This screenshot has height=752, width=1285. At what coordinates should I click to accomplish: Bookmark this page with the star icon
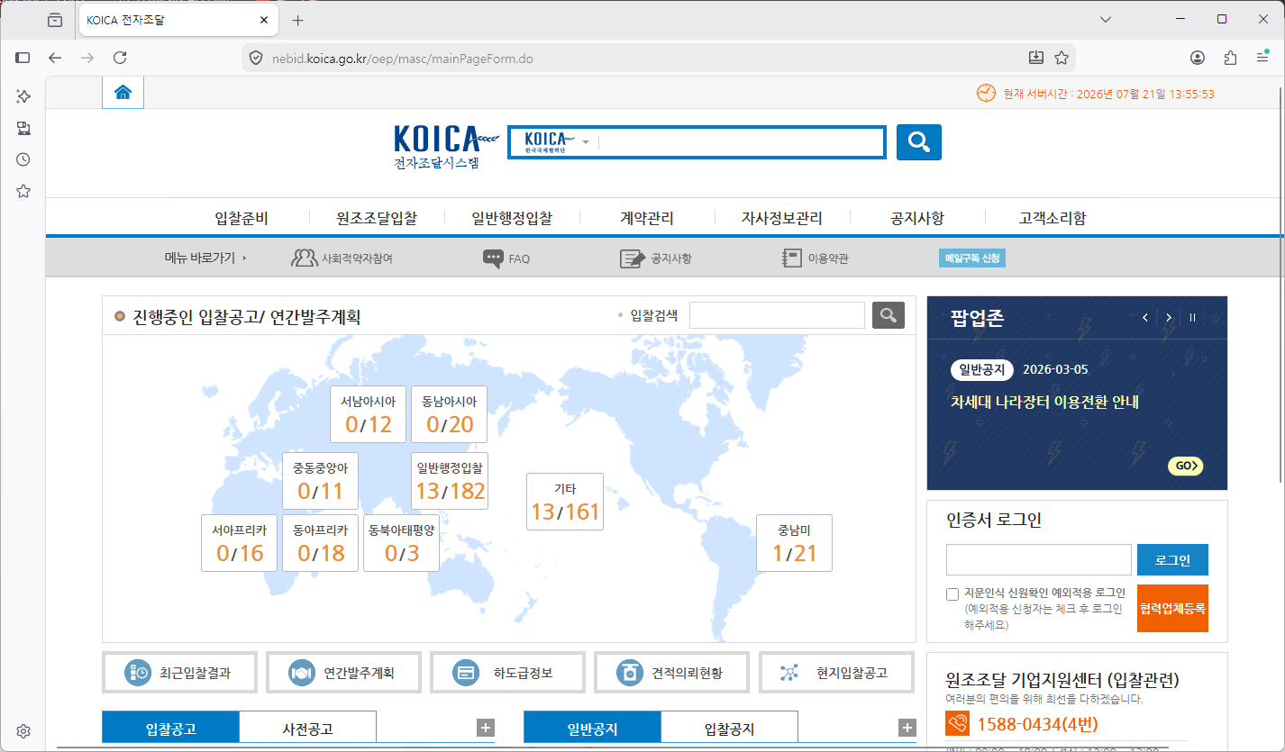tap(1062, 58)
